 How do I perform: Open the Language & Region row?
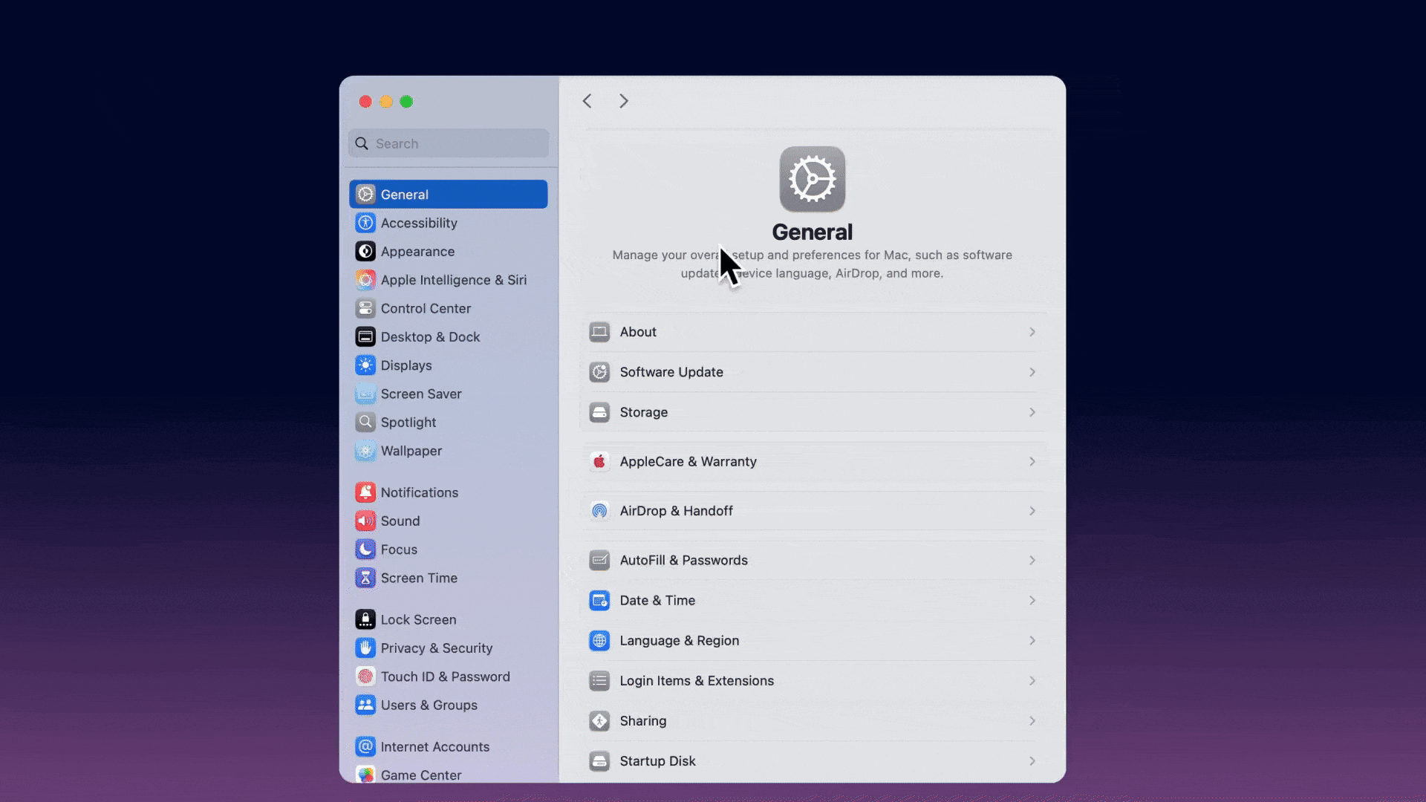point(813,641)
